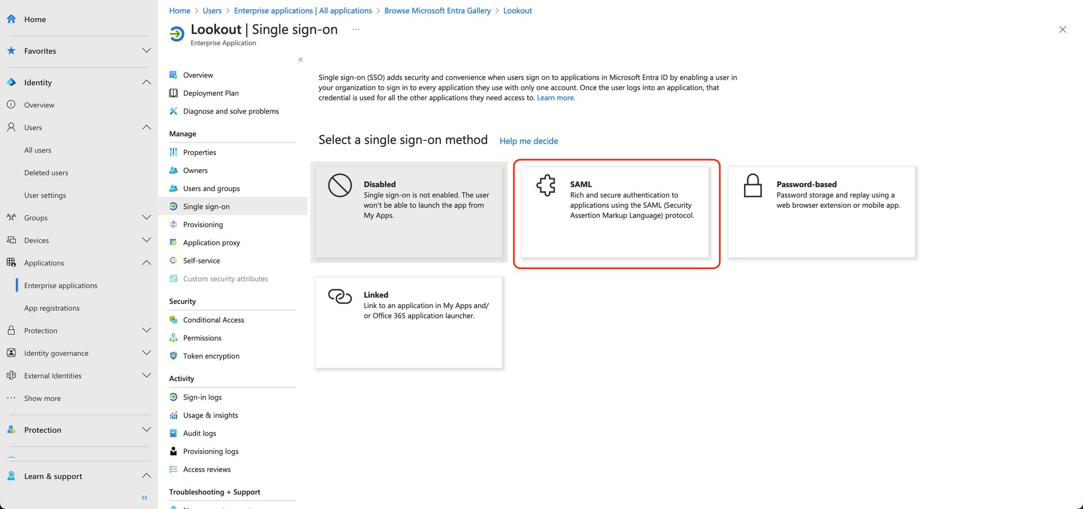Image resolution: width=1083 pixels, height=509 pixels.
Task: Click the Password-based padlock icon
Action: pyautogui.click(x=752, y=186)
